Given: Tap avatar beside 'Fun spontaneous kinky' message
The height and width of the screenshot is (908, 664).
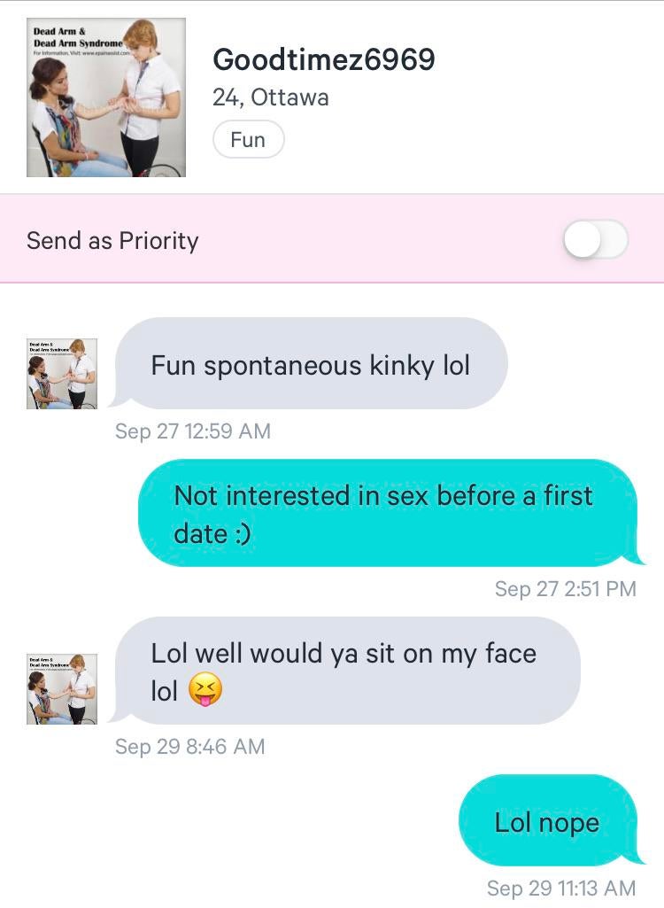Looking at the screenshot, I should (x=62, y=374).
